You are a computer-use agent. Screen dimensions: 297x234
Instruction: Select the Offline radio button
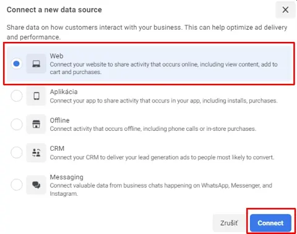17,124
